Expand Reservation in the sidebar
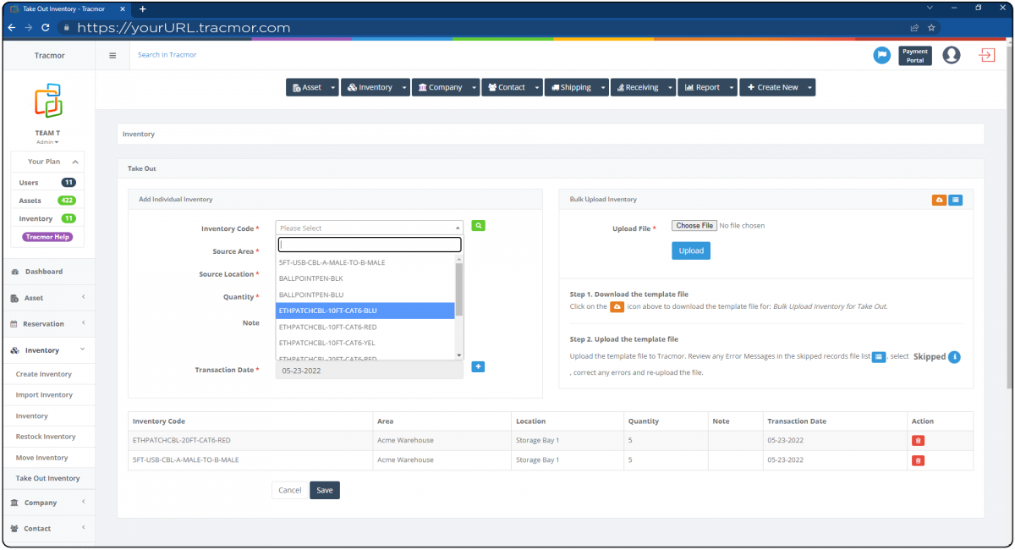The width and height of the screenshot is (1015, 550). [x=47, y=324]
